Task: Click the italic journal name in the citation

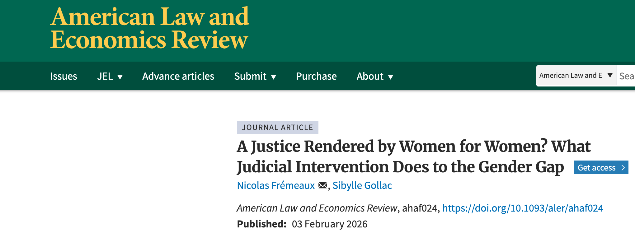Action: click(x=317, y=208)
